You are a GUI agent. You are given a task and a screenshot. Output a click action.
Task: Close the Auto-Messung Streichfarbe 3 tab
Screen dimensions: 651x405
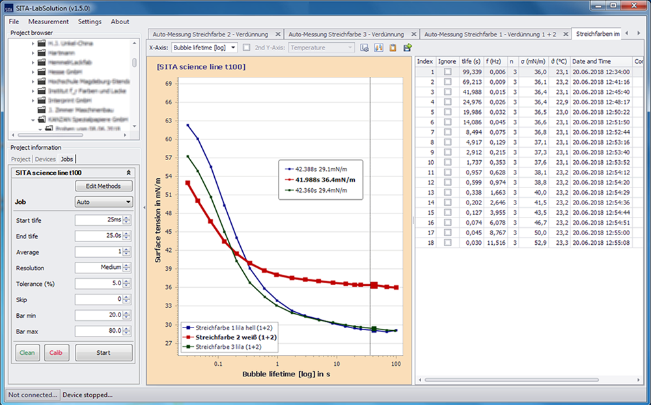click(x=414, y=34)
